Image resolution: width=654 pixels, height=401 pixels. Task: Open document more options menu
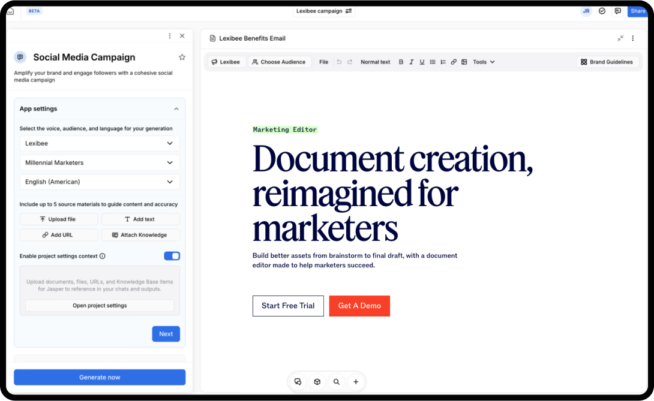pyautogui.click(x=633, y=38)
